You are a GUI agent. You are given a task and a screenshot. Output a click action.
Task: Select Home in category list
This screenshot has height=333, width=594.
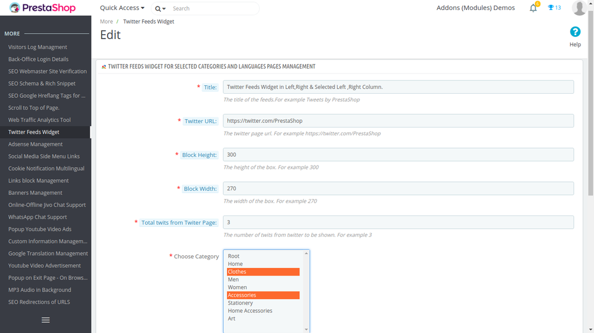coord(263,264)
